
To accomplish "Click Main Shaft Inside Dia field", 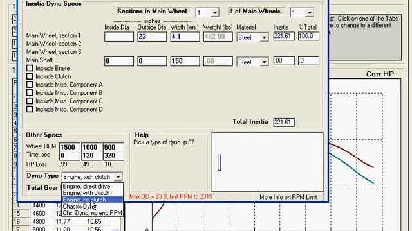I will (x=119, y=62).
